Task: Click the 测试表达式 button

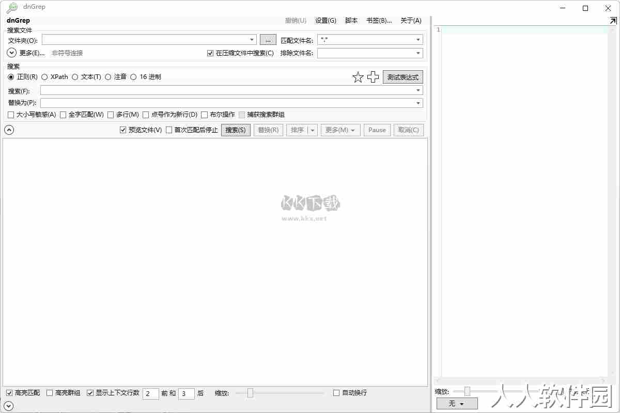Action: point(403,77)
